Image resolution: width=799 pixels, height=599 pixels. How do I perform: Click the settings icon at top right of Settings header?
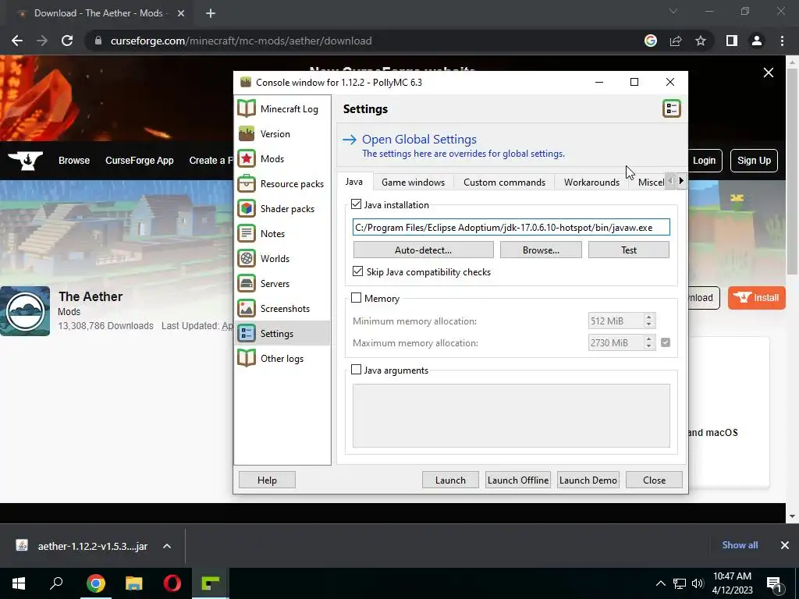point(671,108)
